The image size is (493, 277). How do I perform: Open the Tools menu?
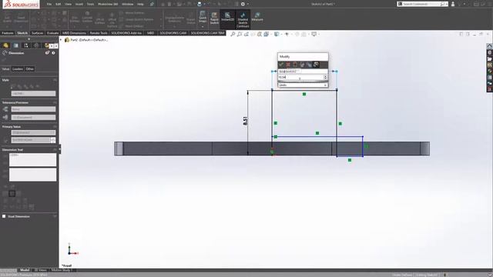click(x=90, y=4)
